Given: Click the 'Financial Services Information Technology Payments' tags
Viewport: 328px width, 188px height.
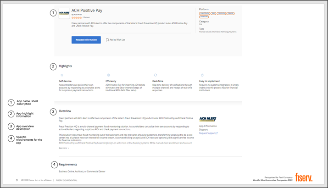Looking at the screenshot, I should [x=218, y=32].
